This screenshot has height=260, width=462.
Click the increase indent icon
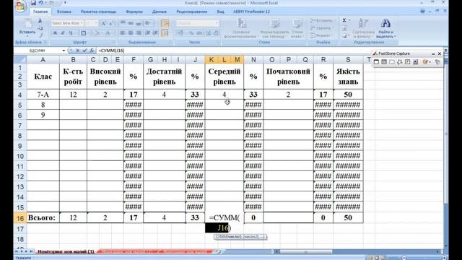click(155, 33)
